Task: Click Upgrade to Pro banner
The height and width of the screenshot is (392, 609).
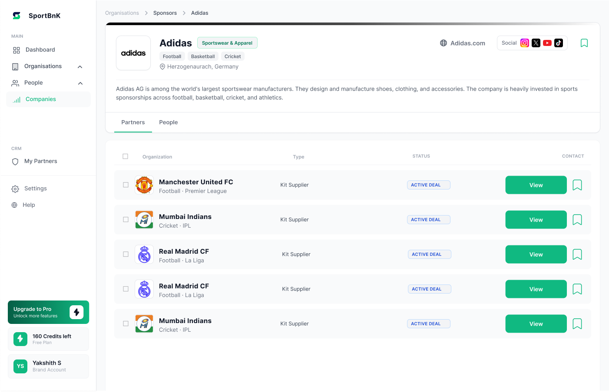Action: click(x=48, y=312)
